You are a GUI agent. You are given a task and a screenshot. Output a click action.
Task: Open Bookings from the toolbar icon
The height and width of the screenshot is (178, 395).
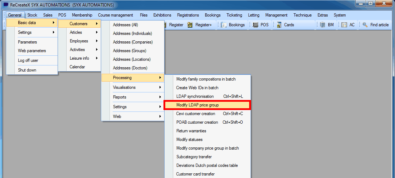tap(224, 25)
